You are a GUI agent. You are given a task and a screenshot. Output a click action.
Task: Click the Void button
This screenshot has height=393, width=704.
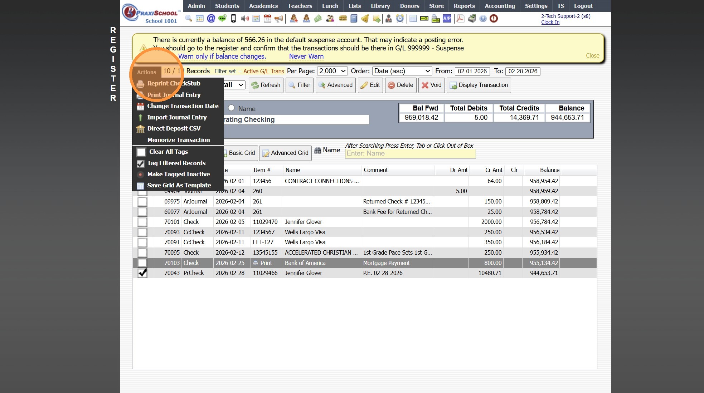click(431, 85)
